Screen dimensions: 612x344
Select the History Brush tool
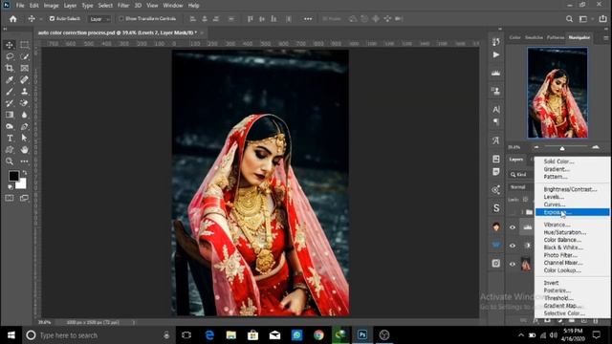point(10,103)
